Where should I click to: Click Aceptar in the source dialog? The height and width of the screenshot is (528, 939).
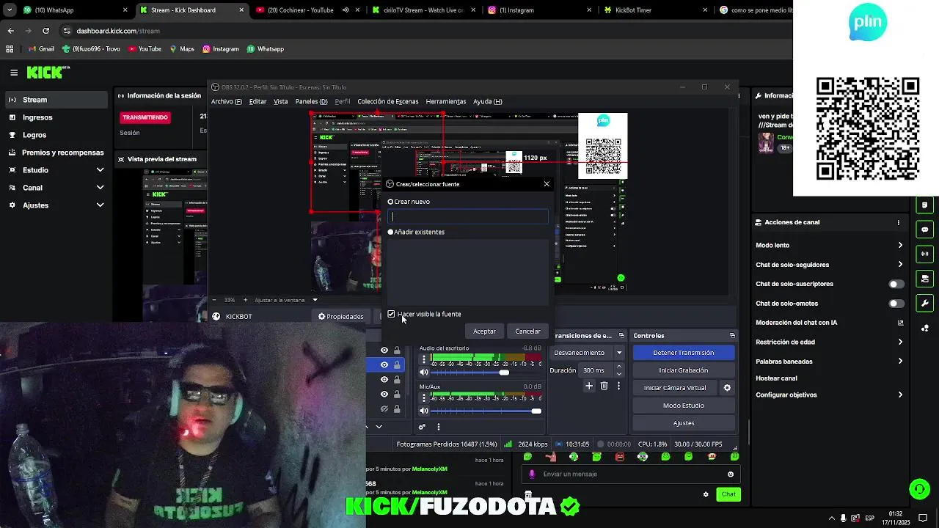[484, 331]
